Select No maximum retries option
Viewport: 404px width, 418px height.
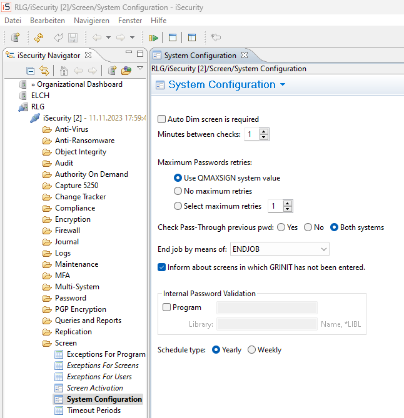click(x=178, y=191)
